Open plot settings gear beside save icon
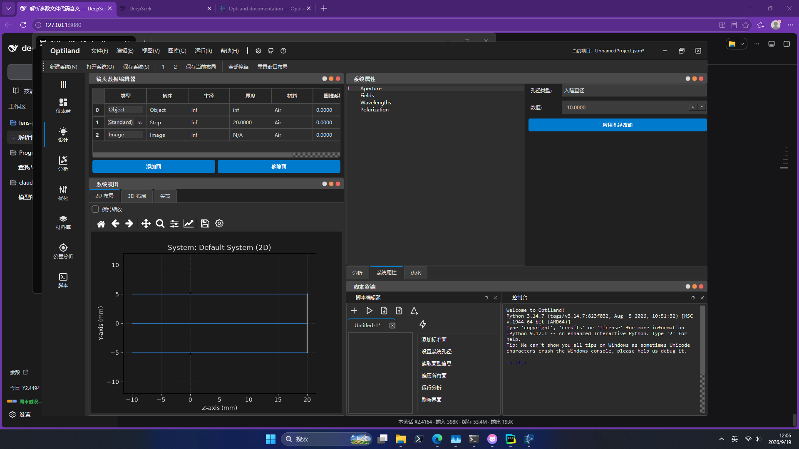This screenshot has width=799, height=449. (x=219, y=224)
